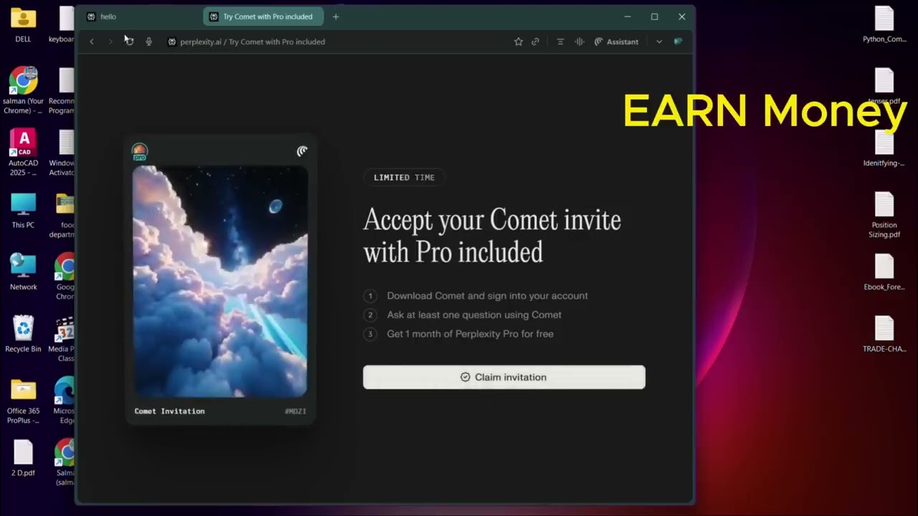Bookmark page with the star icon
This screenshot has height=516, width=918.
point(519,42)
